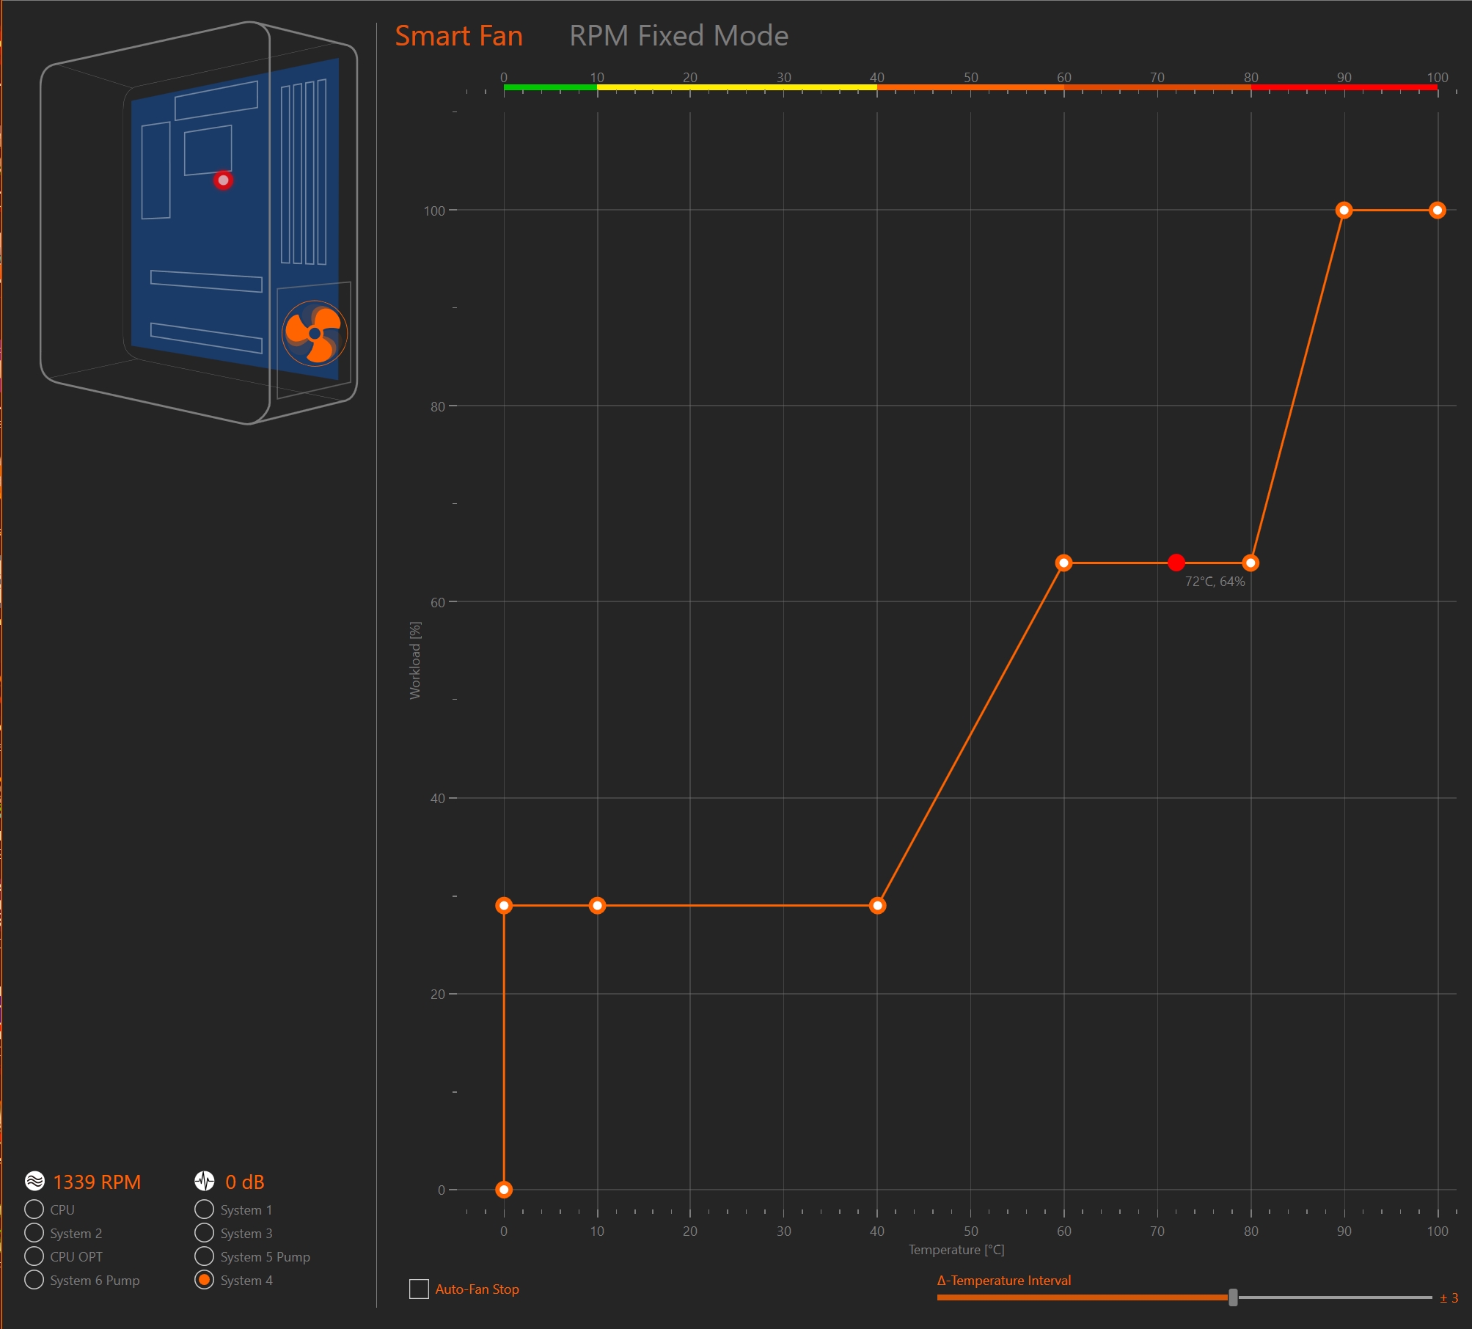Click the curve point at 60°C
Viewport: 1472px width, 1329px height.
pyautogui.click(x=1063, y=563)
